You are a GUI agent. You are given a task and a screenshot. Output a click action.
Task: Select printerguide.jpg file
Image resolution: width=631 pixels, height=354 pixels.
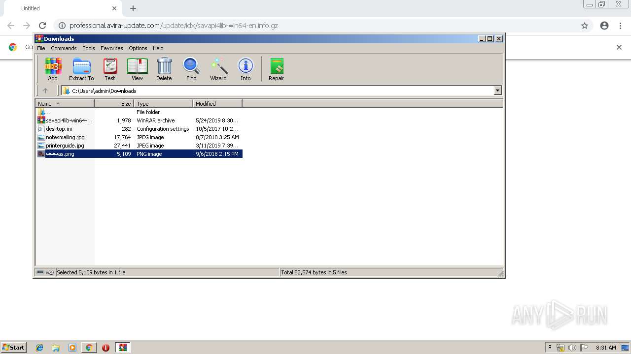139,146
